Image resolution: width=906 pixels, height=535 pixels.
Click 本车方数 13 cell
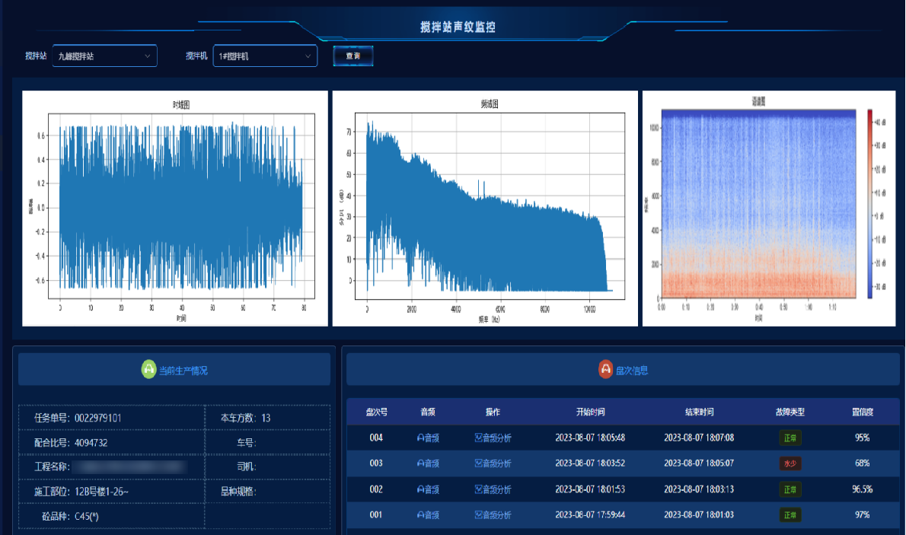[267, 418]
